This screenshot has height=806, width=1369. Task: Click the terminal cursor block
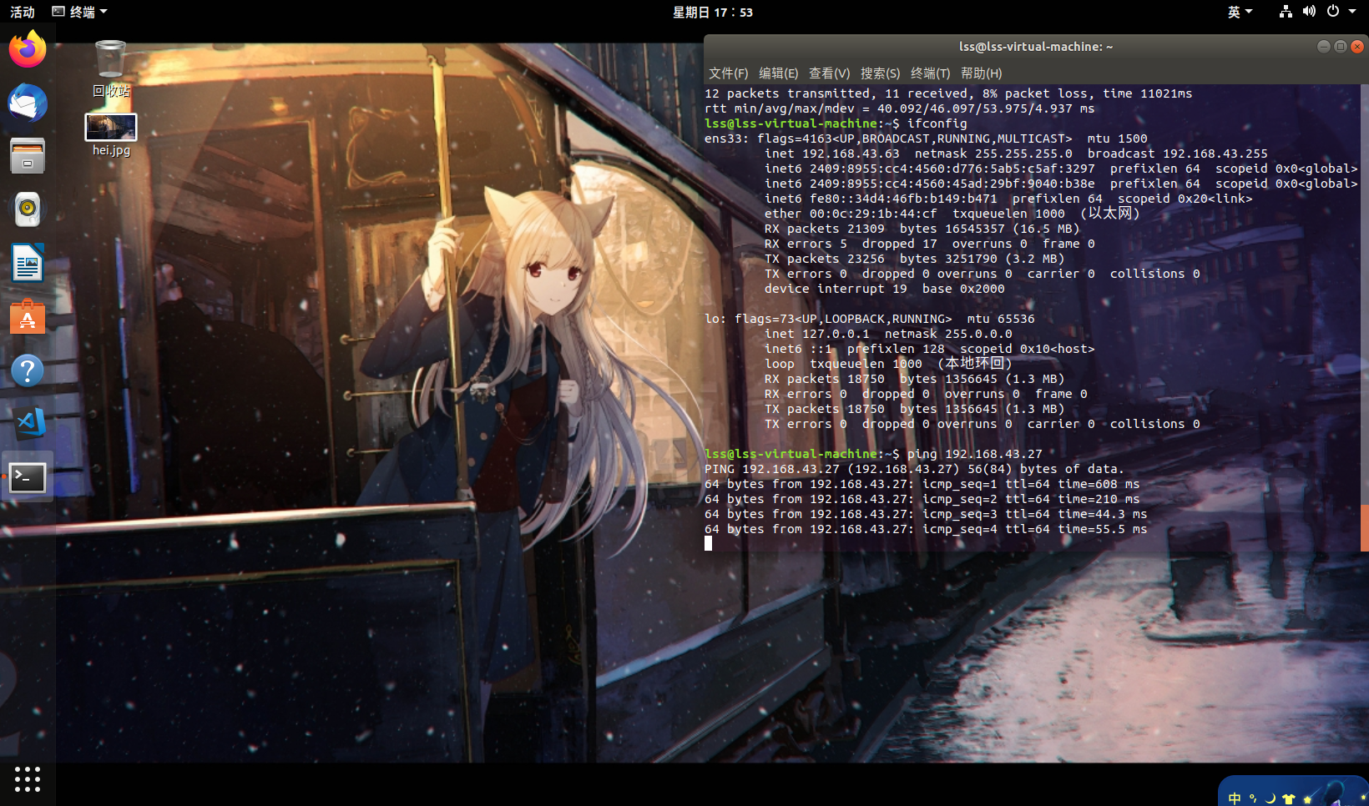click(x=709, y=543)
